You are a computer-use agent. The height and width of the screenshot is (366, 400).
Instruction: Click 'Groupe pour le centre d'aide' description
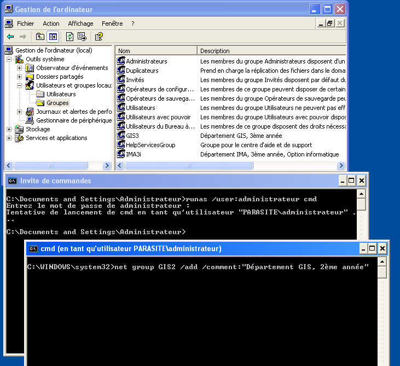coord(256,145)
